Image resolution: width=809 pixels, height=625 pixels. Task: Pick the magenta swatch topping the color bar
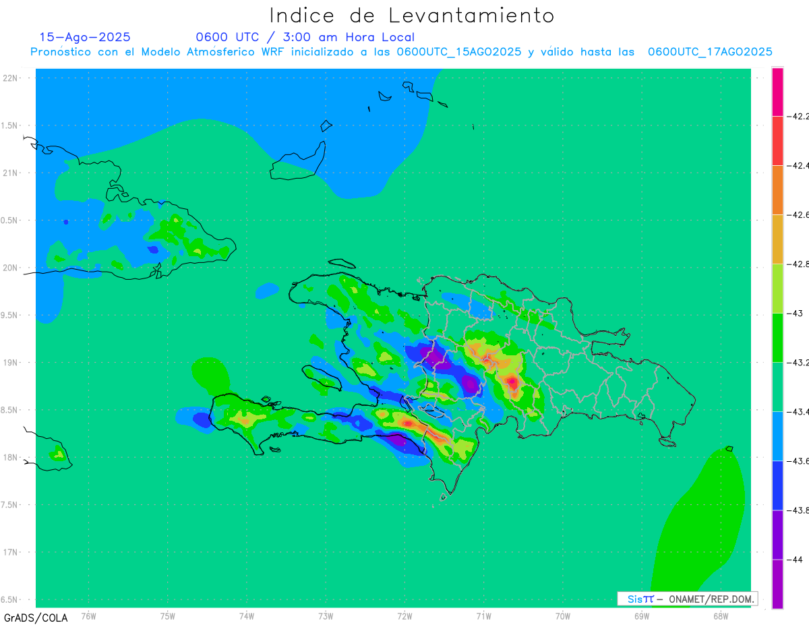[777, 92]
